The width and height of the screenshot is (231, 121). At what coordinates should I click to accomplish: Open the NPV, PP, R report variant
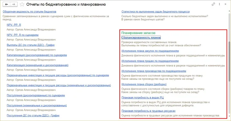[14, 25]
